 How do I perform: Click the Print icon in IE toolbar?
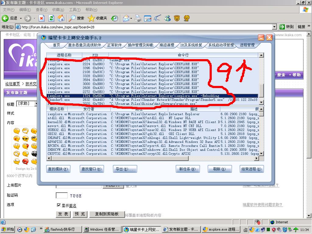[x=138, y=18]
